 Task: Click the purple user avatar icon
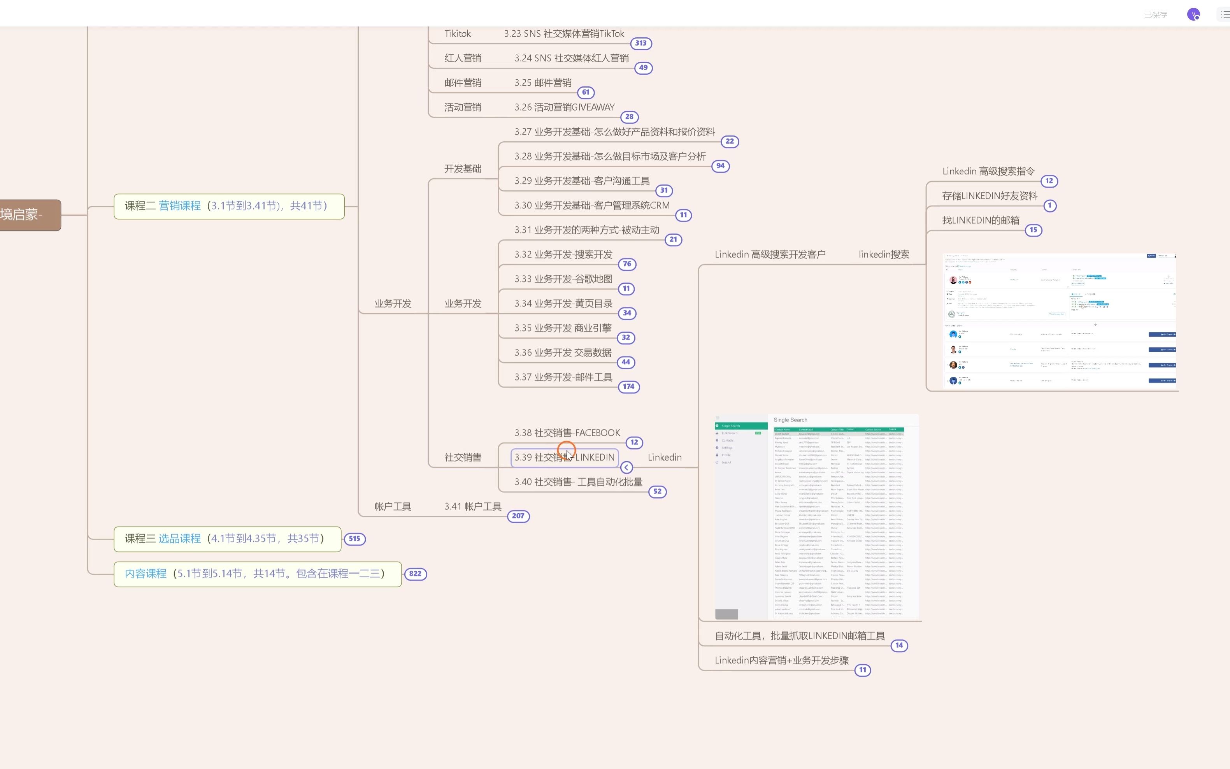click(1193, 14)
